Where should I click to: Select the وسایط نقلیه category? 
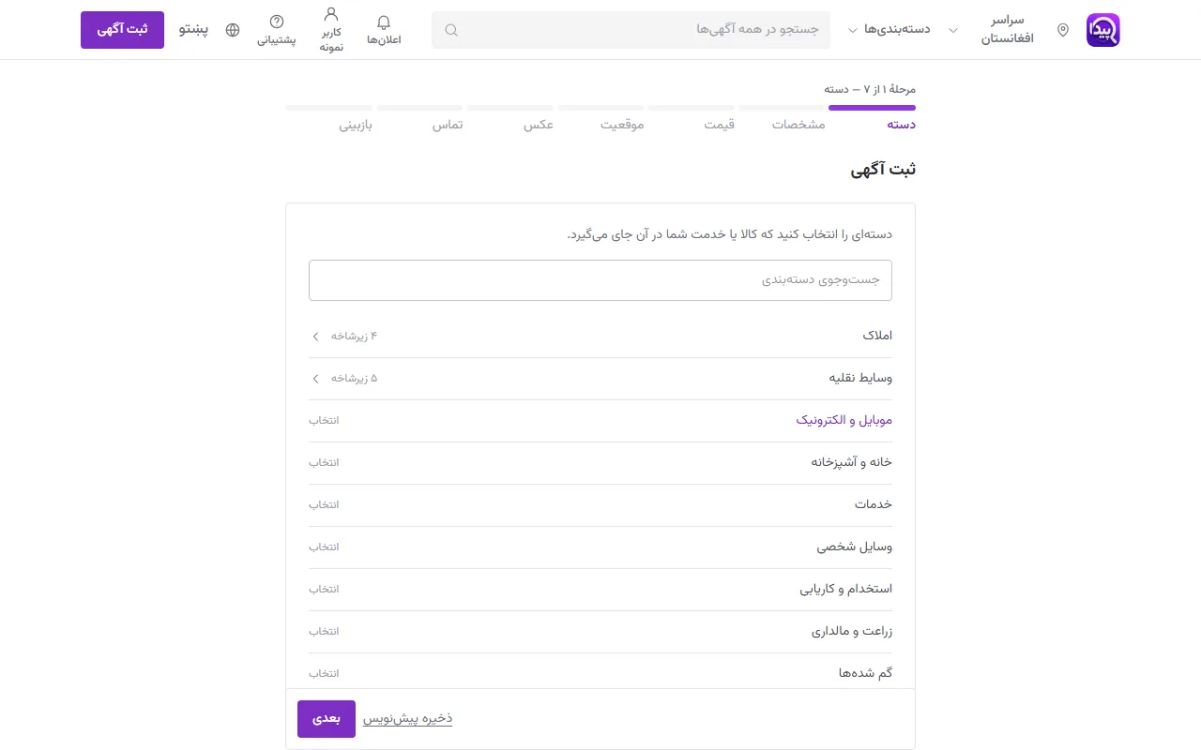pyautogui.click(x=600, y=378)
